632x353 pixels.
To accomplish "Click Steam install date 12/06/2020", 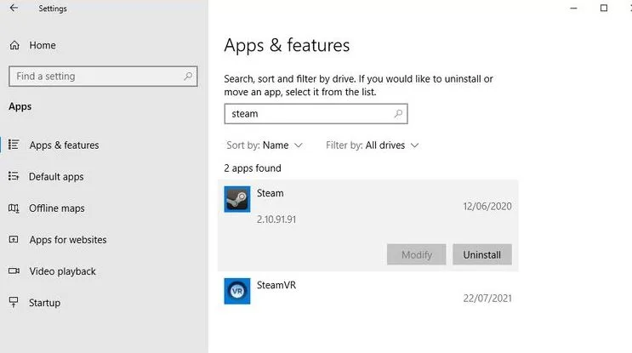I will (x=487, y=206).
